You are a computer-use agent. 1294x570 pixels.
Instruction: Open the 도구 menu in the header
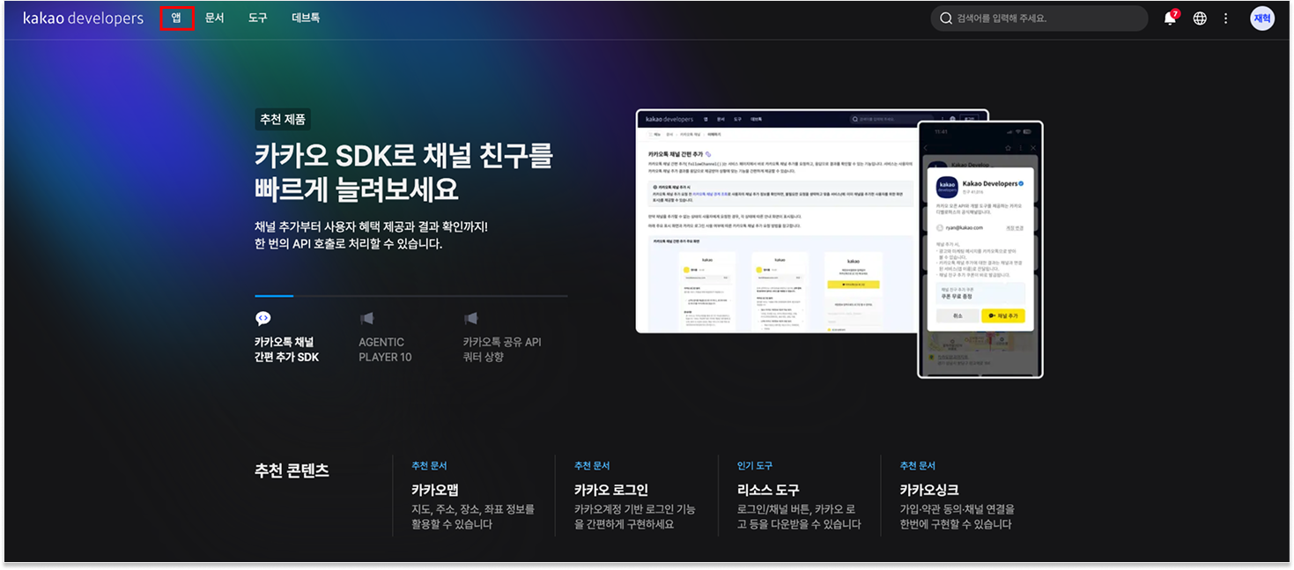coord(257,18)
